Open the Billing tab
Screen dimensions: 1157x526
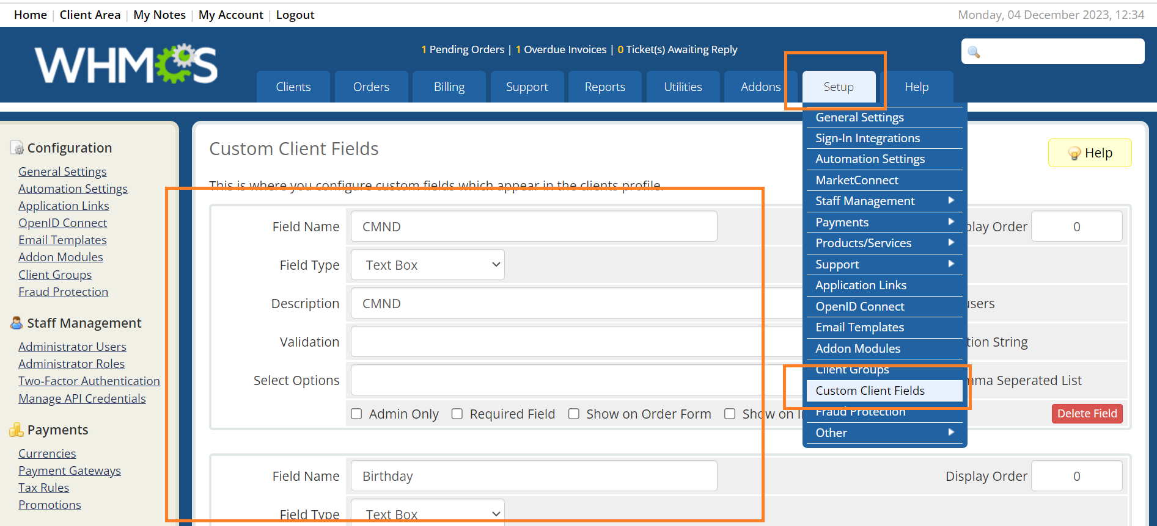[x=449, y=87]
